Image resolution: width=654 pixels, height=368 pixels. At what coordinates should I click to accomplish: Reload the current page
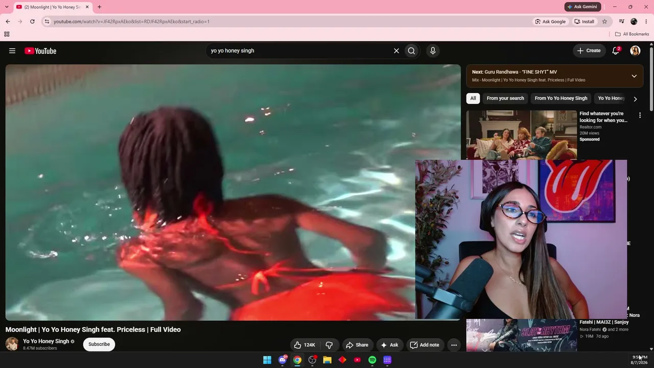pyautogui.click(x=32, y=21)
